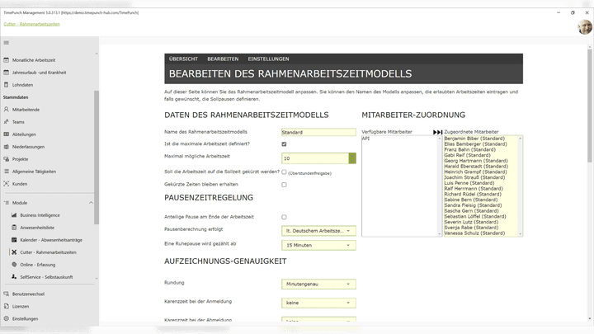594x334 pixels.
Task: Enable 'Arbeitszeit auf die Sollzeit gekürzt' checkbox
Action: click(284, 172)
